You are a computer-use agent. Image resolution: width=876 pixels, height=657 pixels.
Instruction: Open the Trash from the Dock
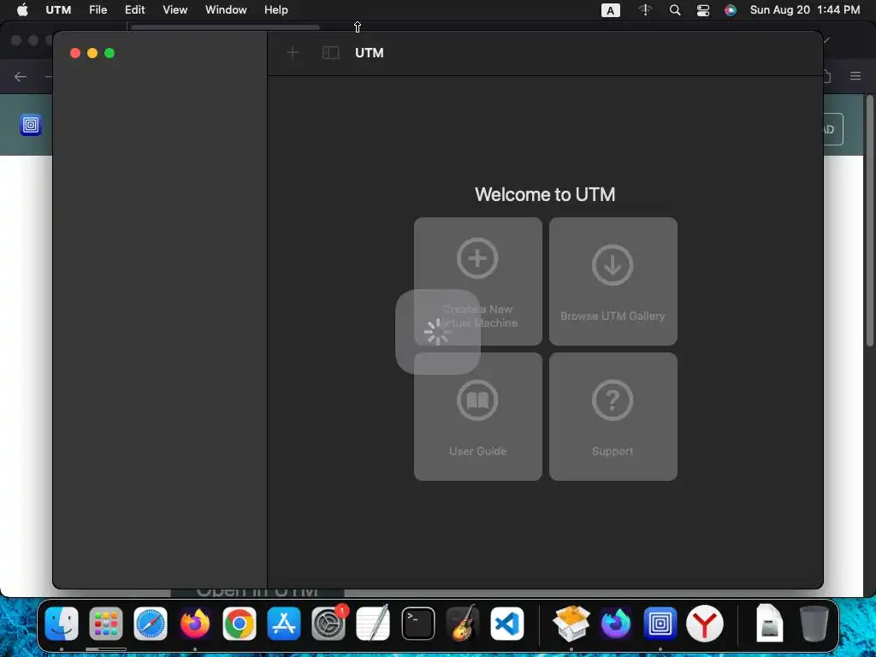click(814, 624)
